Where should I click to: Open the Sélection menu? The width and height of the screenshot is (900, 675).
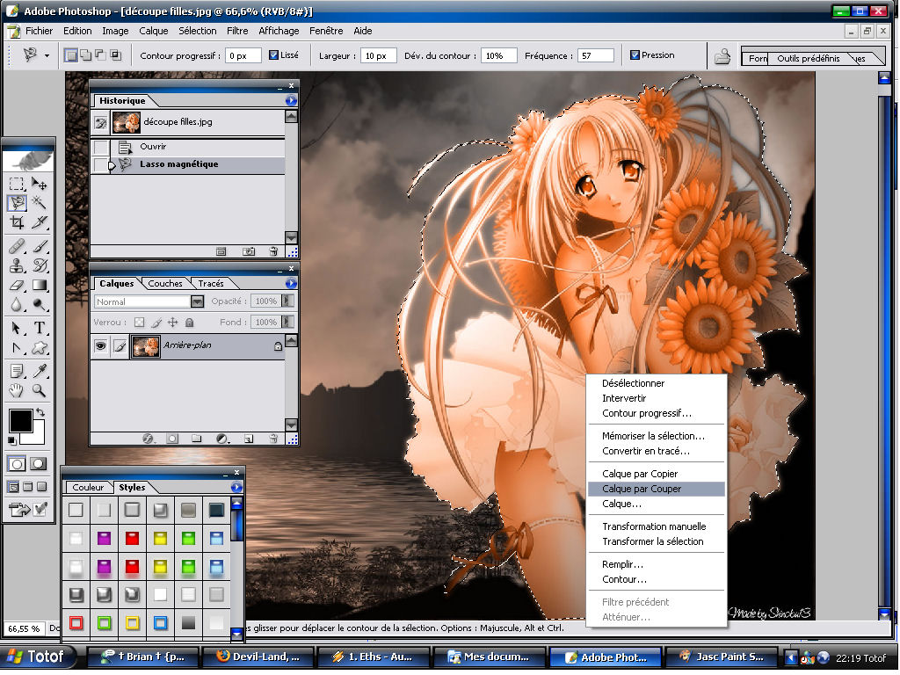(198, 31)
